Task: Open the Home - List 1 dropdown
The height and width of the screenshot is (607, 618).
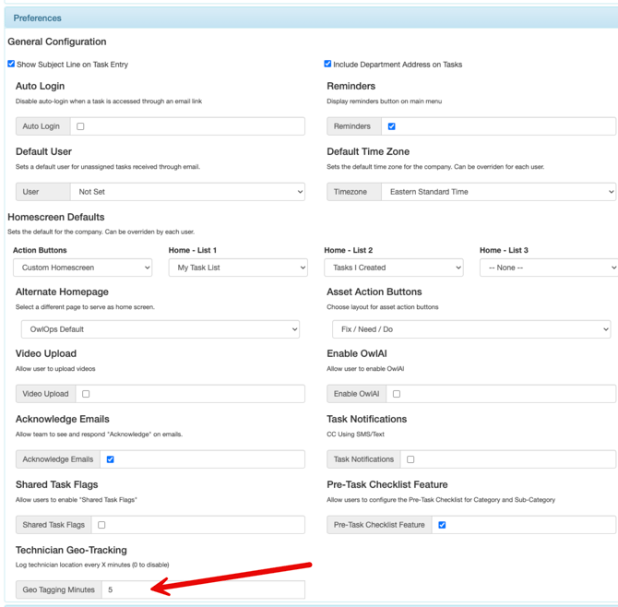Action: (x=238, y=268)
